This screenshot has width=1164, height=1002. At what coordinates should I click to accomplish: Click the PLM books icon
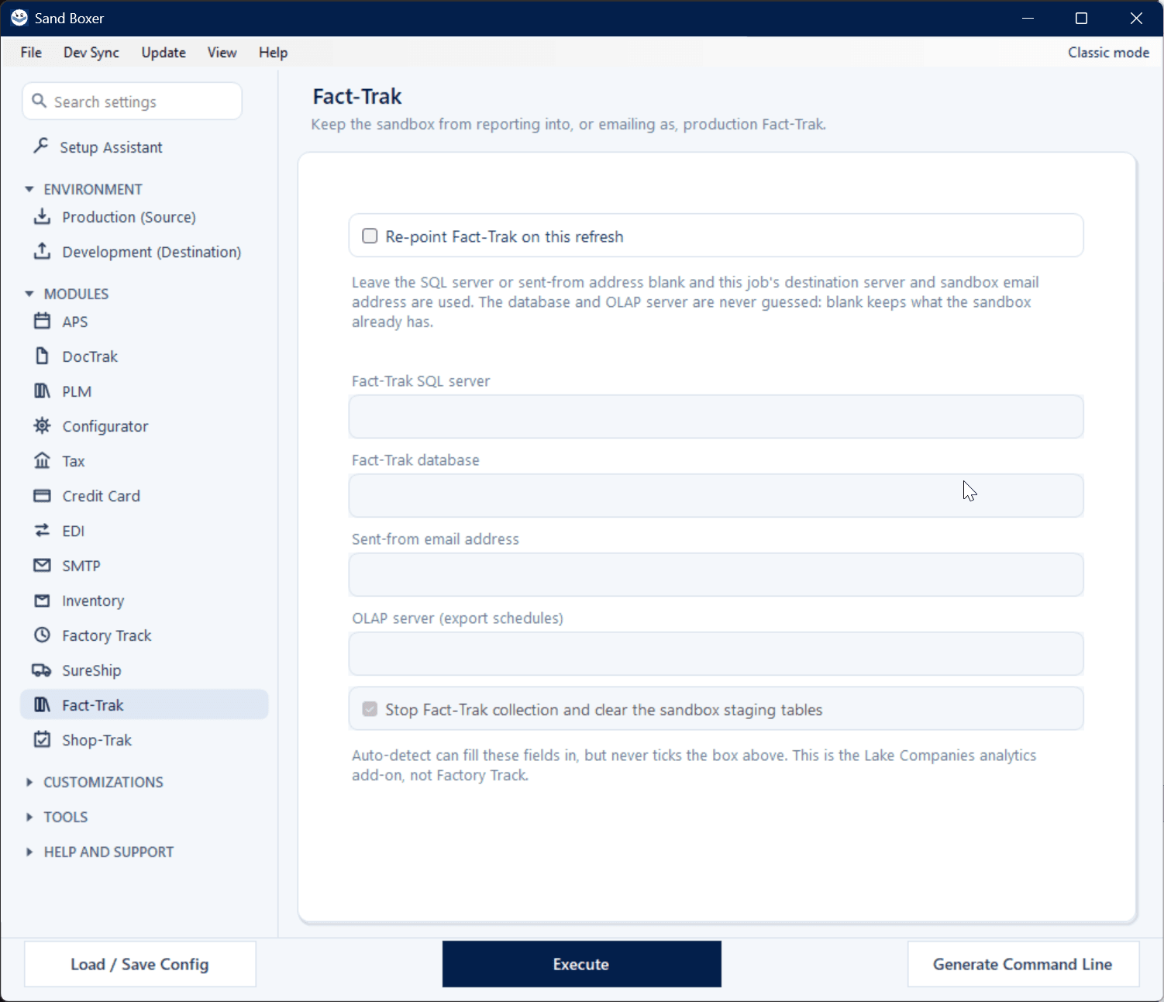tap(43, 391)
